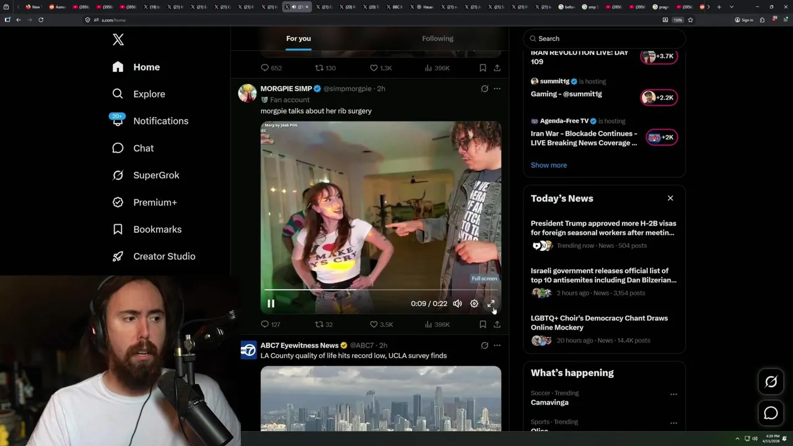Open the Explore page
The image size is (793, 446).
[x=139, y=94]
